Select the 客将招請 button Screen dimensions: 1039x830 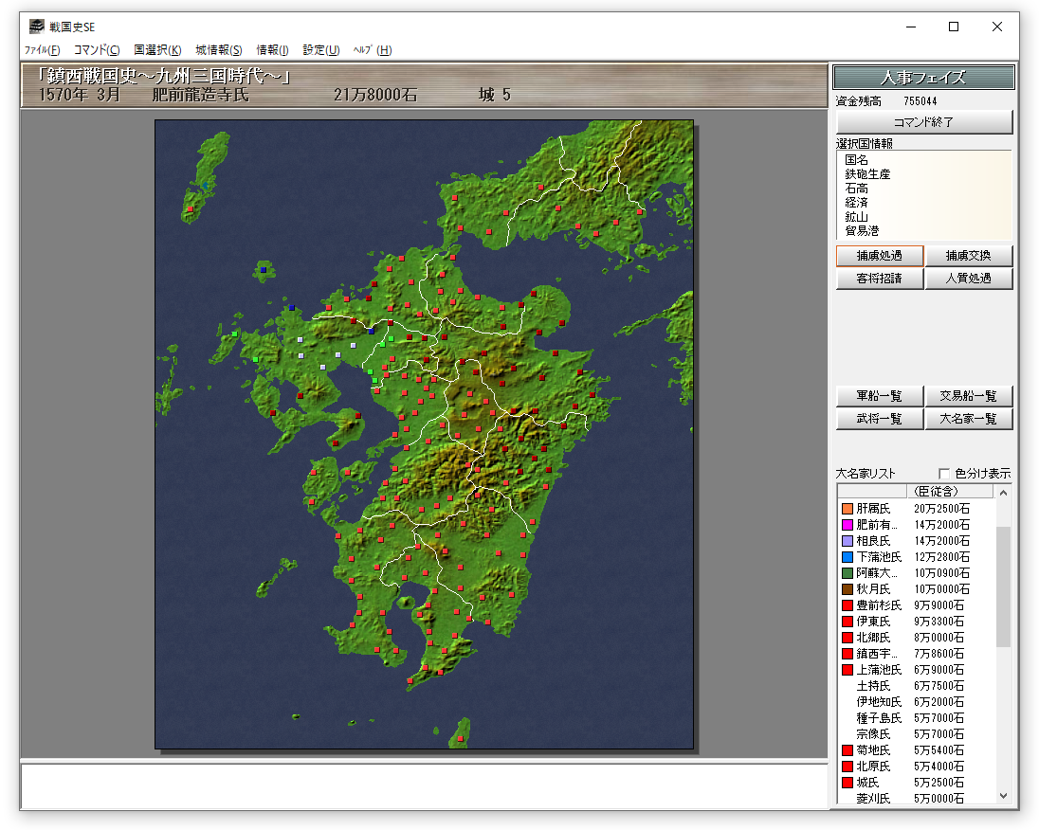(x=879, y=279)
